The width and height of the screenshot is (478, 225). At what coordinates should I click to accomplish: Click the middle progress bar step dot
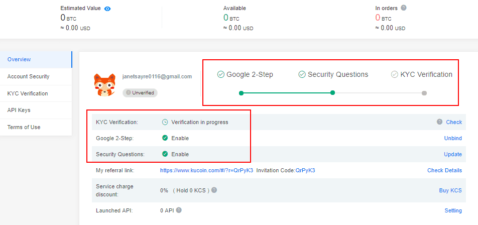[332, 93]
